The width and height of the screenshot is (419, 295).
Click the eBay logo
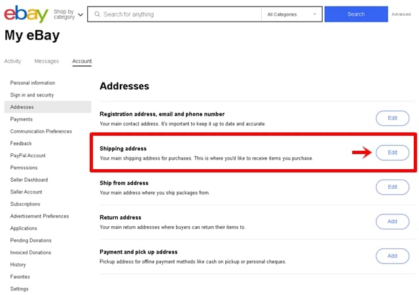[x=26, y=14]
